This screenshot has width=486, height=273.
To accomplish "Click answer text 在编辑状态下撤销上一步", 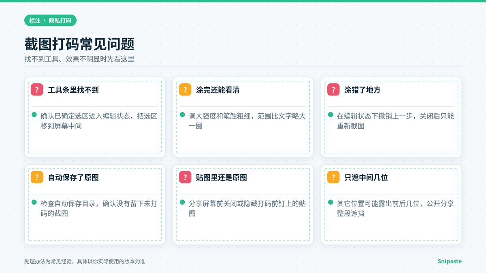I will pos(395,121).
